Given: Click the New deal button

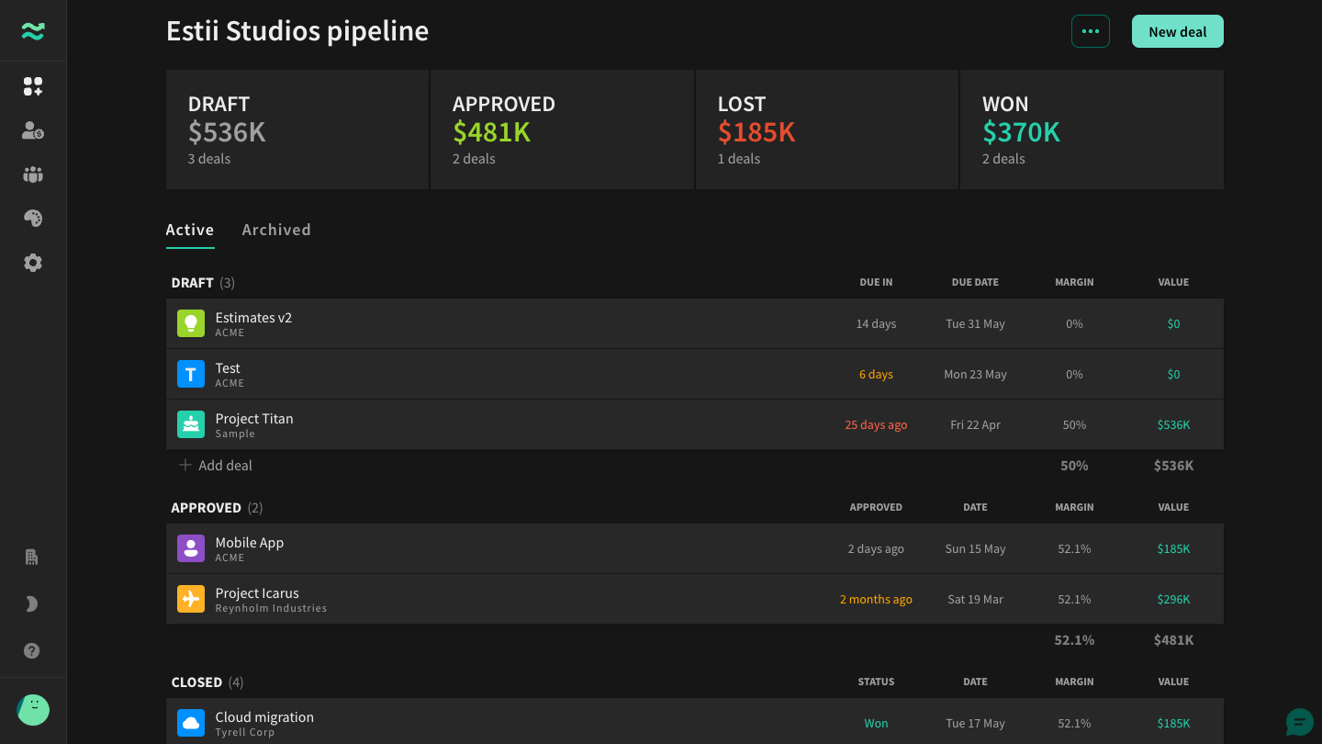Looking at the screenshot, I should point(1178,31).
